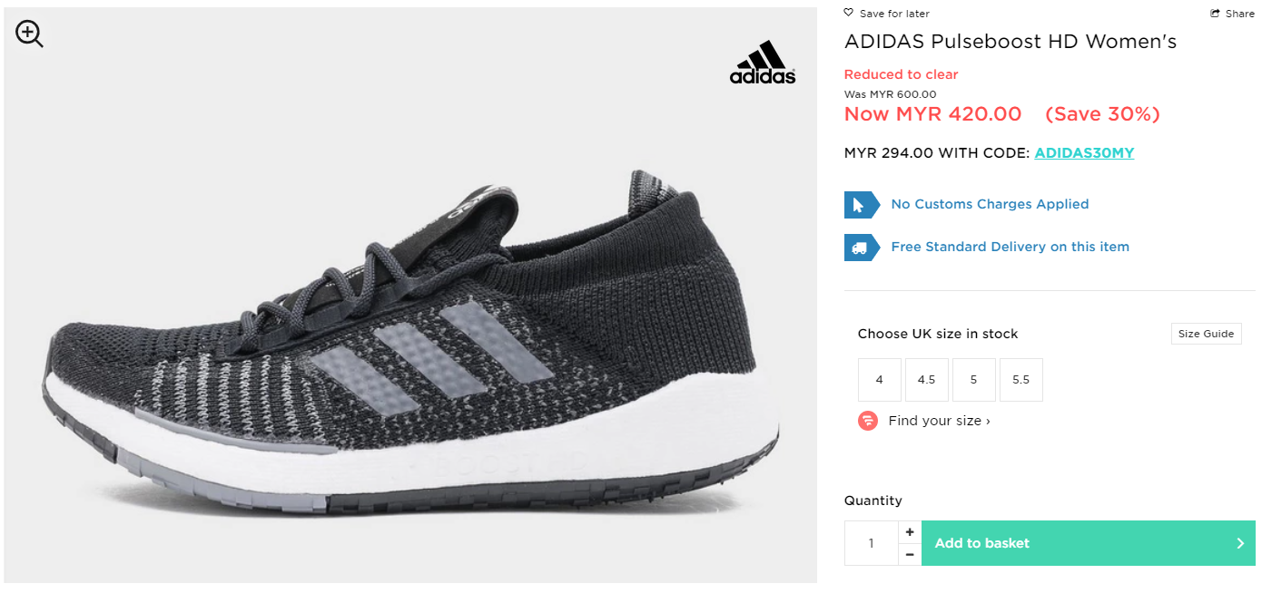
Task: Click the No Customs Charges cursor icon
Action: (x=860, y=205)
